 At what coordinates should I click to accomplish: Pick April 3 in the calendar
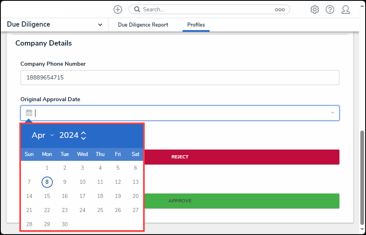pos(82,168)
